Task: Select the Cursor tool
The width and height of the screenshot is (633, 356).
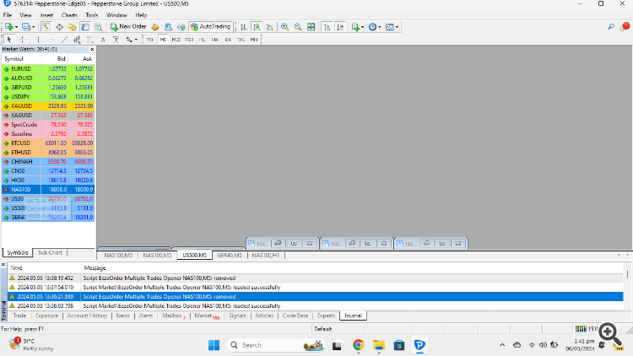Action: tap(9, 40)
